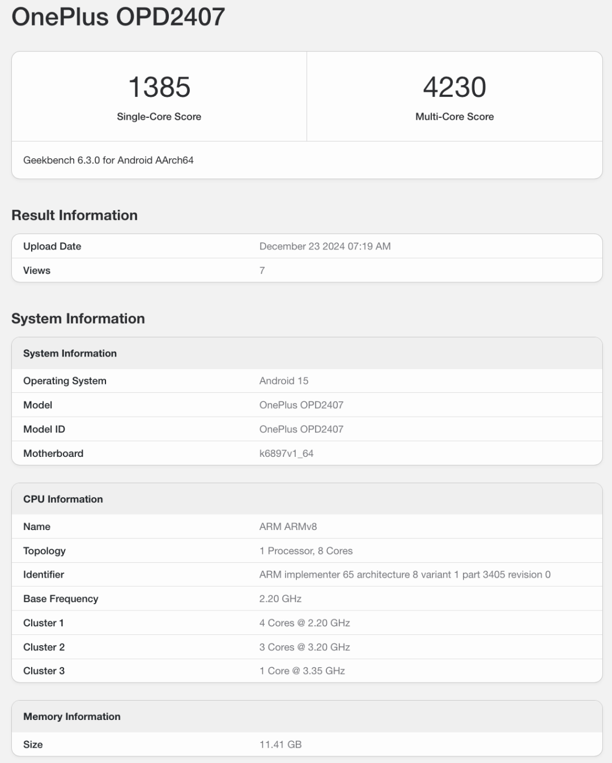This screenshot has height=763, width=612.
Task: Click the Cluster 1 row label
Action: 44,623
